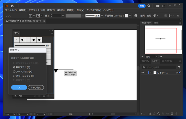Click the zoom out mountain icon in Navigator
The image size is (186, 119).
tap(142, 57)
